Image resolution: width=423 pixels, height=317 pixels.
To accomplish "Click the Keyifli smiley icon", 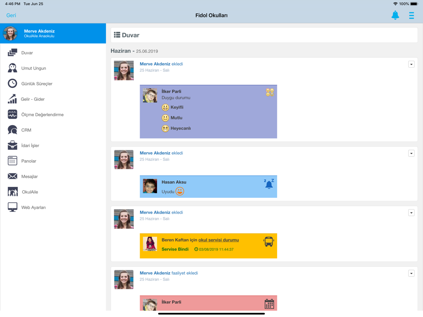I will [x=165, y=107].
